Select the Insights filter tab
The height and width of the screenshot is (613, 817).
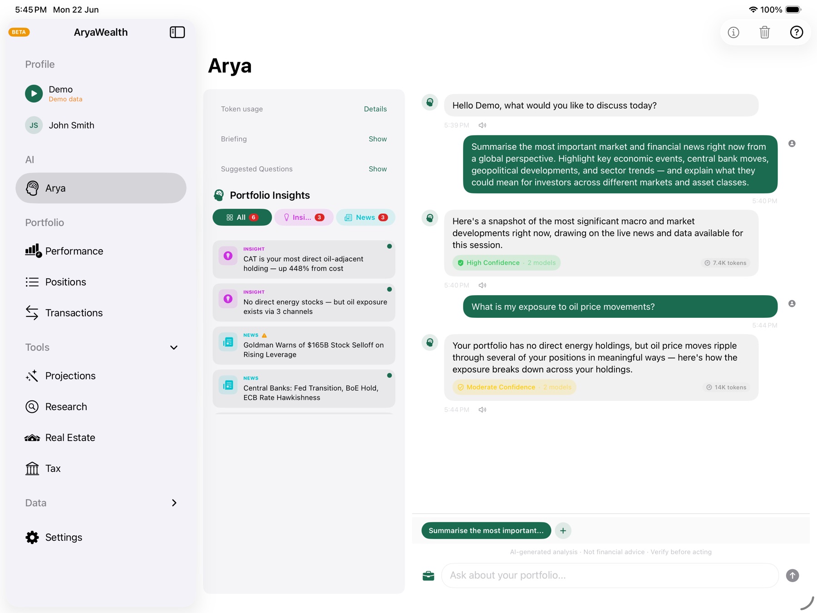304,218
